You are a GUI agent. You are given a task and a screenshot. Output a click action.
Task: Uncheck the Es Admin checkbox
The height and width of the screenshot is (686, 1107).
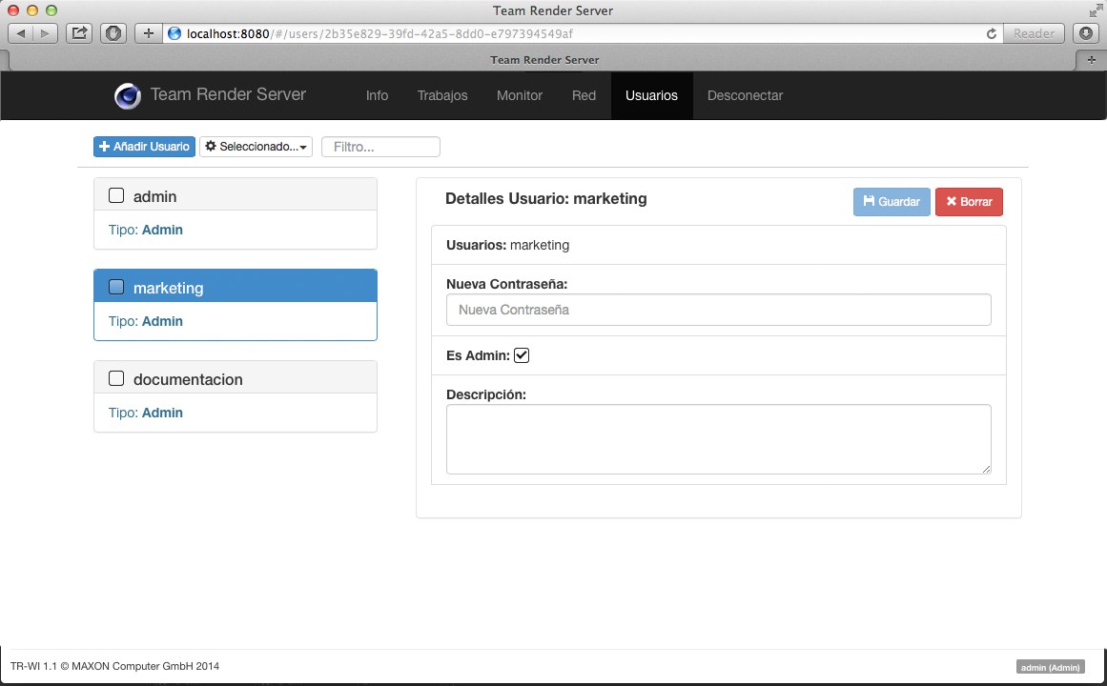click(522, 355)
